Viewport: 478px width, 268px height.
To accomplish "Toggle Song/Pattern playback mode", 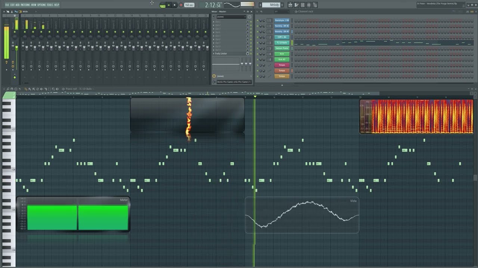I will (162, 5).
